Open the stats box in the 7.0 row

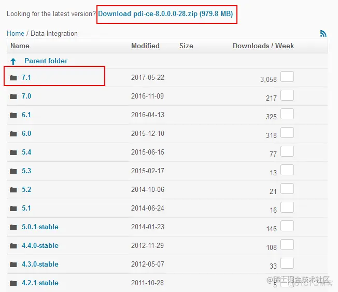pyautogui.click(x=287, y=95)
